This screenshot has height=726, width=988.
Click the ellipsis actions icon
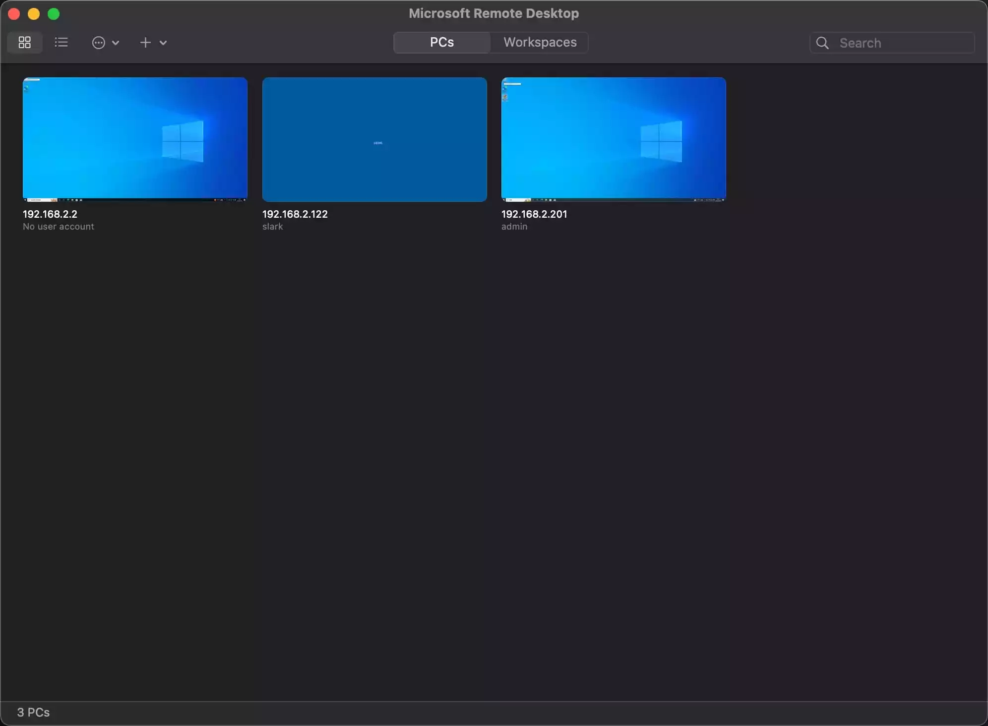[98, 43]
